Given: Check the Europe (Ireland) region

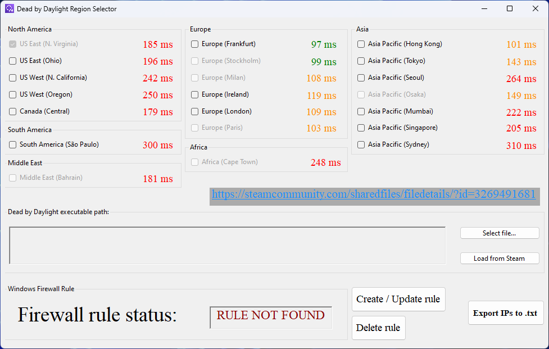Looking at the screenshot, I should tap(194, 94).
